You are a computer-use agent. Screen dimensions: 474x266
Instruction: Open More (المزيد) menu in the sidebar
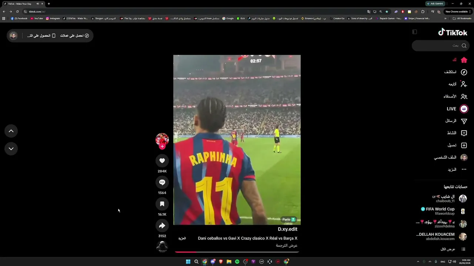tap(457, 170)
